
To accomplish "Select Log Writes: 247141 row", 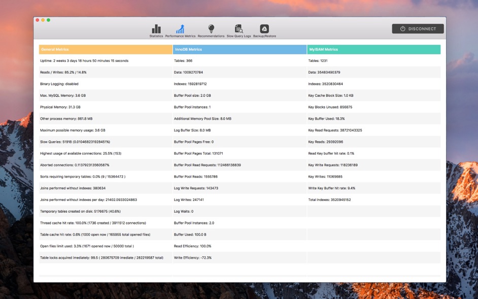I will coord(240,200).
